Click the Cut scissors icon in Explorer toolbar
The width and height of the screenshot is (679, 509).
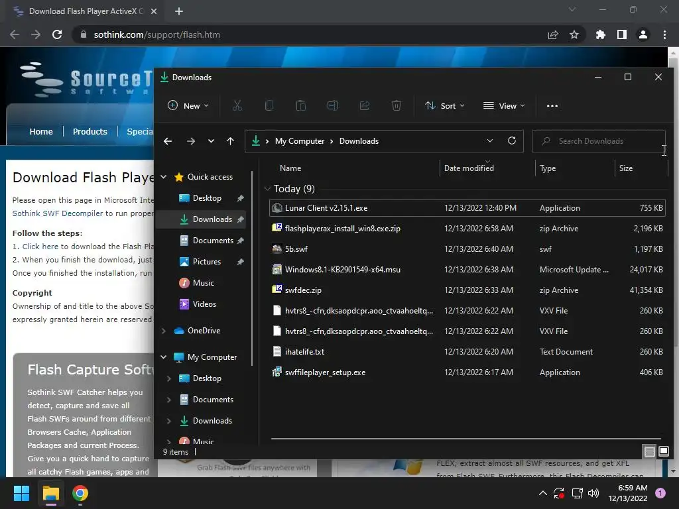pyautogui.click(x=237, y=105)
